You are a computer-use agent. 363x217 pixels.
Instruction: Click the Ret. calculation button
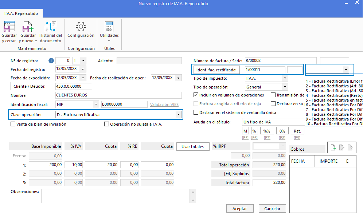point(297,131)
